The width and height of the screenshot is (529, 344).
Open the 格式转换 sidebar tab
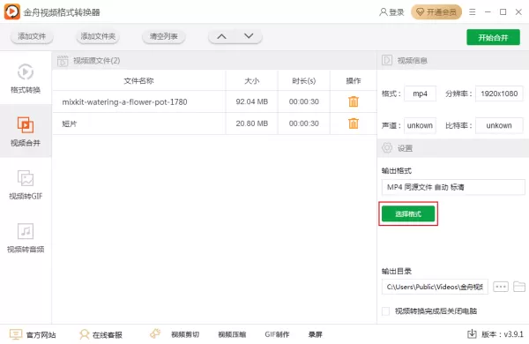point(26,78)
